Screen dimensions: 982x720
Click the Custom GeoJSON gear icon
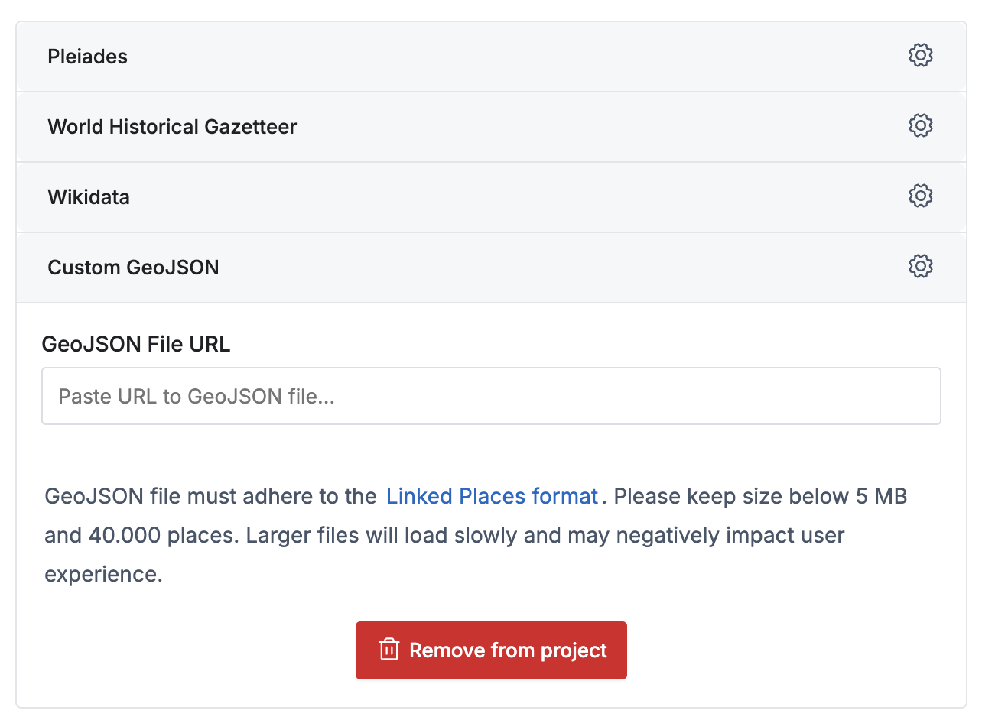920,267
